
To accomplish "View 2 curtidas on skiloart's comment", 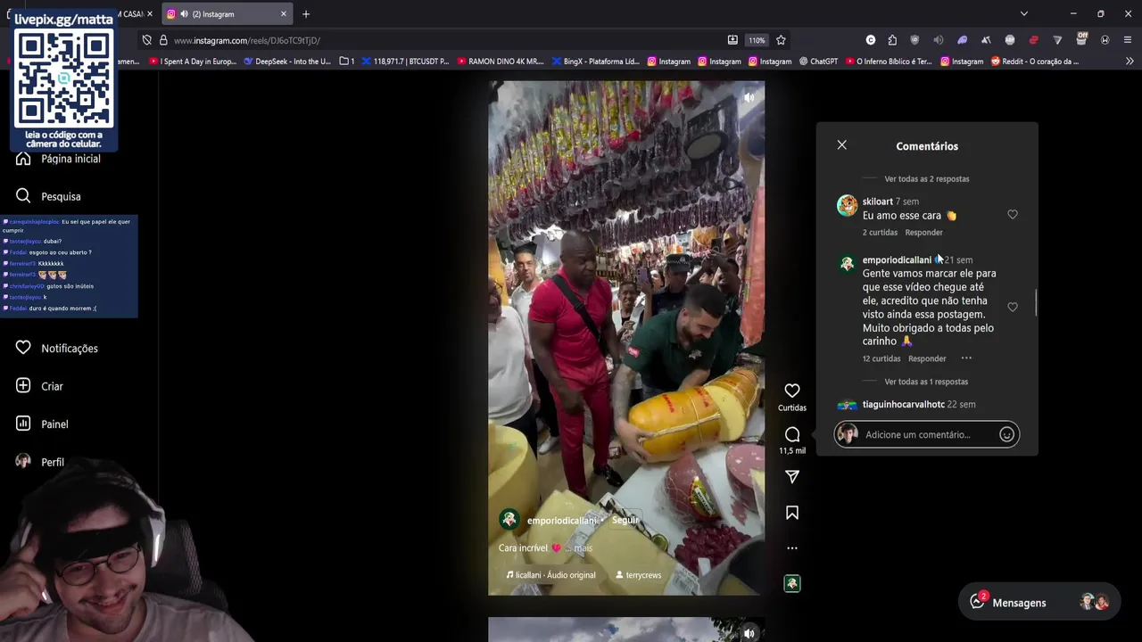I will click(880, 233).
